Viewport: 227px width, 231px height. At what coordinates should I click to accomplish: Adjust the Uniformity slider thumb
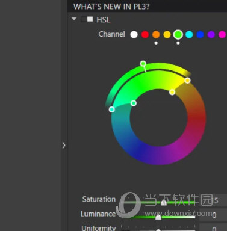[x=158, y=230]
